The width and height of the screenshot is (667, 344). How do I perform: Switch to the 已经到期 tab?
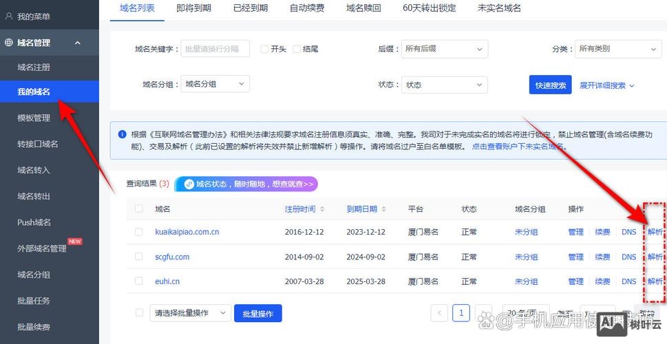(251, 8)
